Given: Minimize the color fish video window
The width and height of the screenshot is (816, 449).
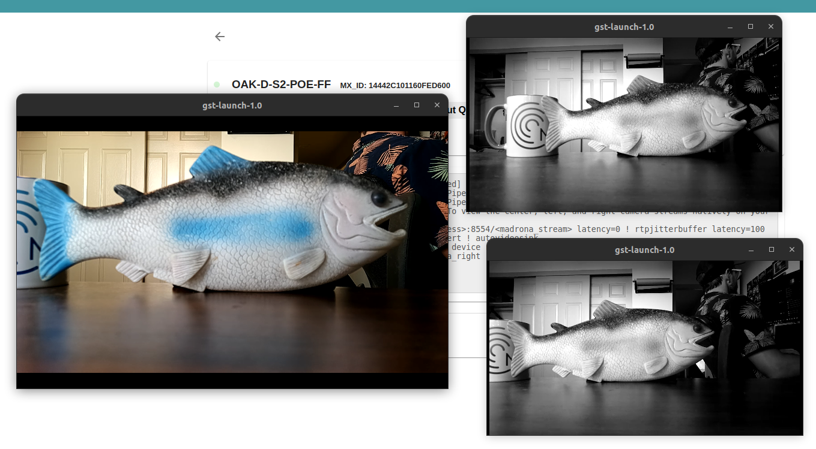Looking at the screenshot, I should tap(396, 106).
